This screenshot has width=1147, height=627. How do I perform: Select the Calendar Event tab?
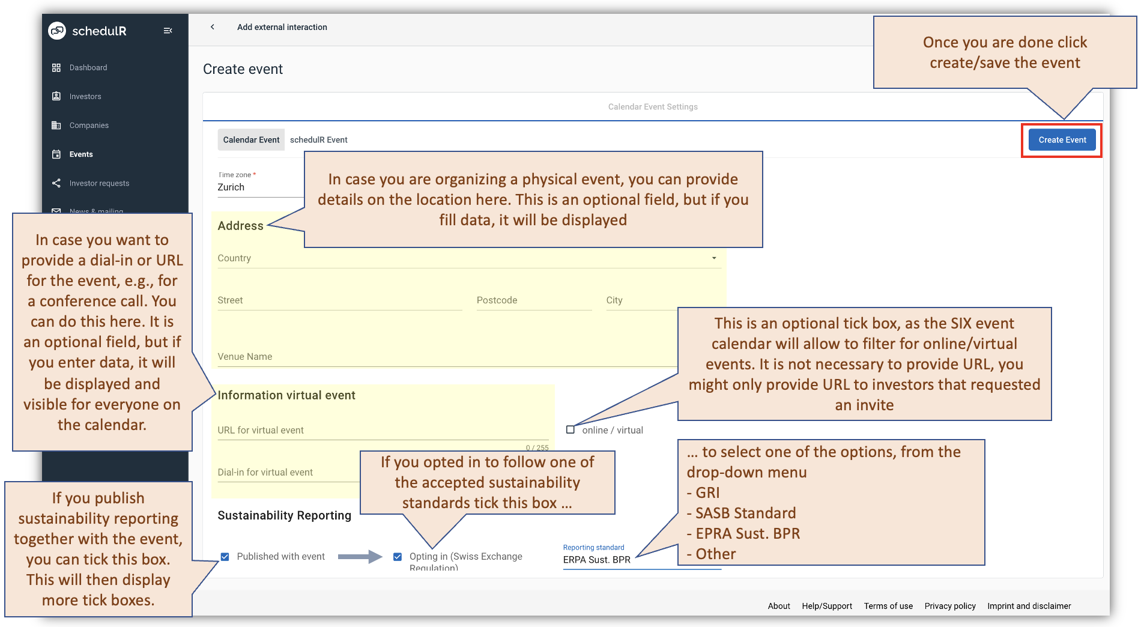point(251,139)
